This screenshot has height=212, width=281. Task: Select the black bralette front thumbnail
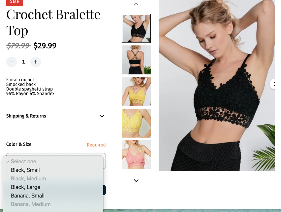pyautogui.click(x=136, y=28)
